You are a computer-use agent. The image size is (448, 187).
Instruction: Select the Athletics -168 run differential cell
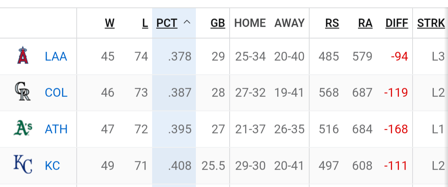pyautogui.click(x=396, y=129)
